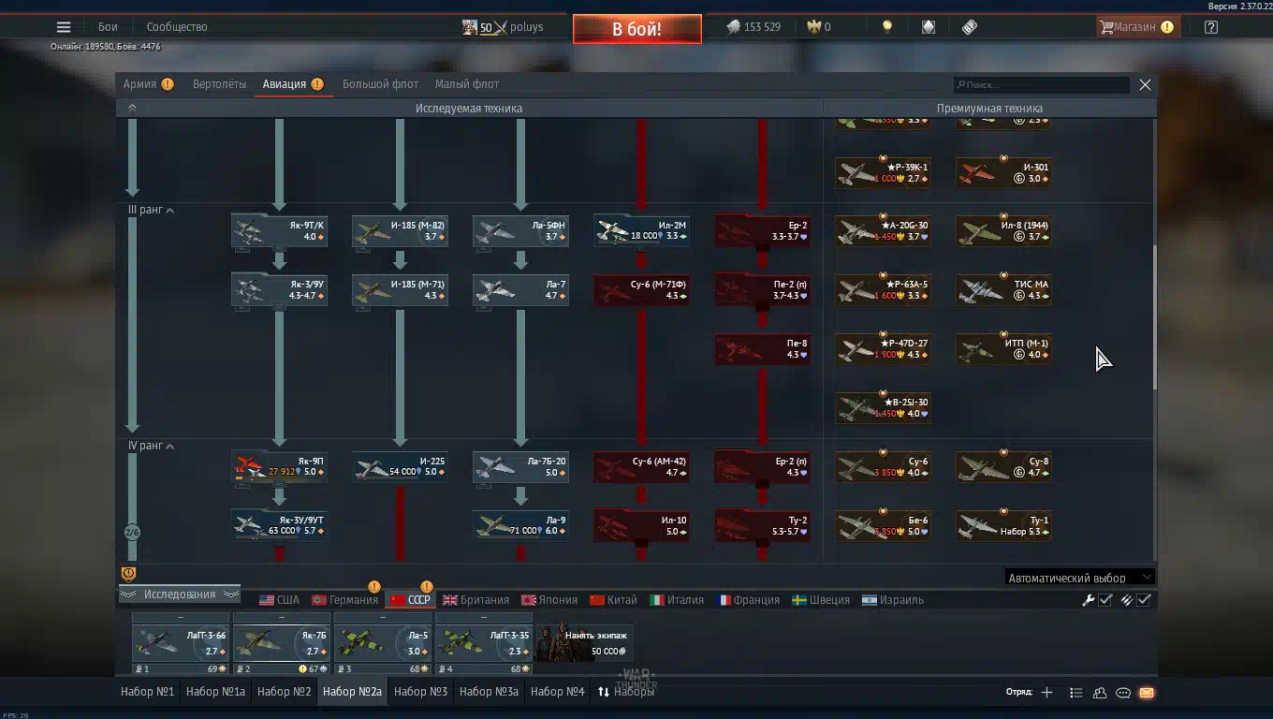Click the В бой! battle button
This screenshot has height=719, width=1273.
click(636, 29)
